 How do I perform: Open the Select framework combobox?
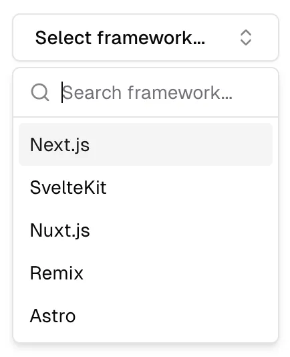pos(146,37)
